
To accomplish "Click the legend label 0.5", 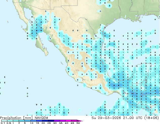I will click(x=9, y=123).
